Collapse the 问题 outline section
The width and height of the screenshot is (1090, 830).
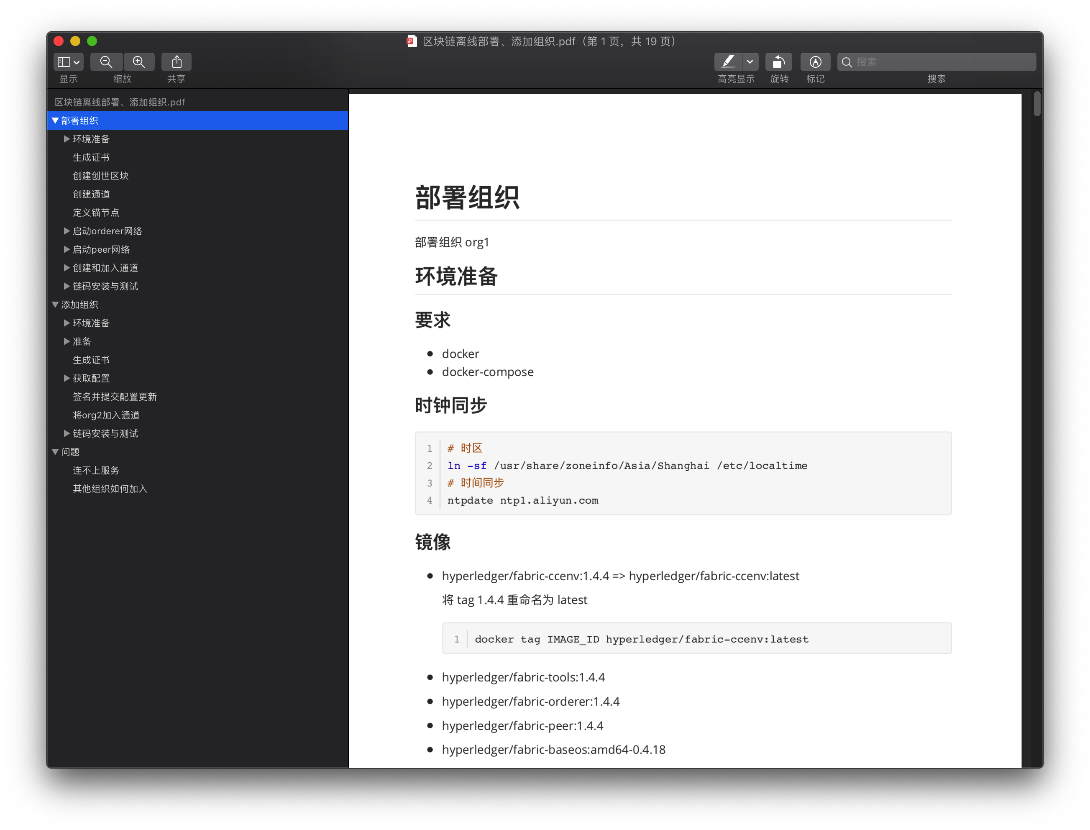coord(55,452)
